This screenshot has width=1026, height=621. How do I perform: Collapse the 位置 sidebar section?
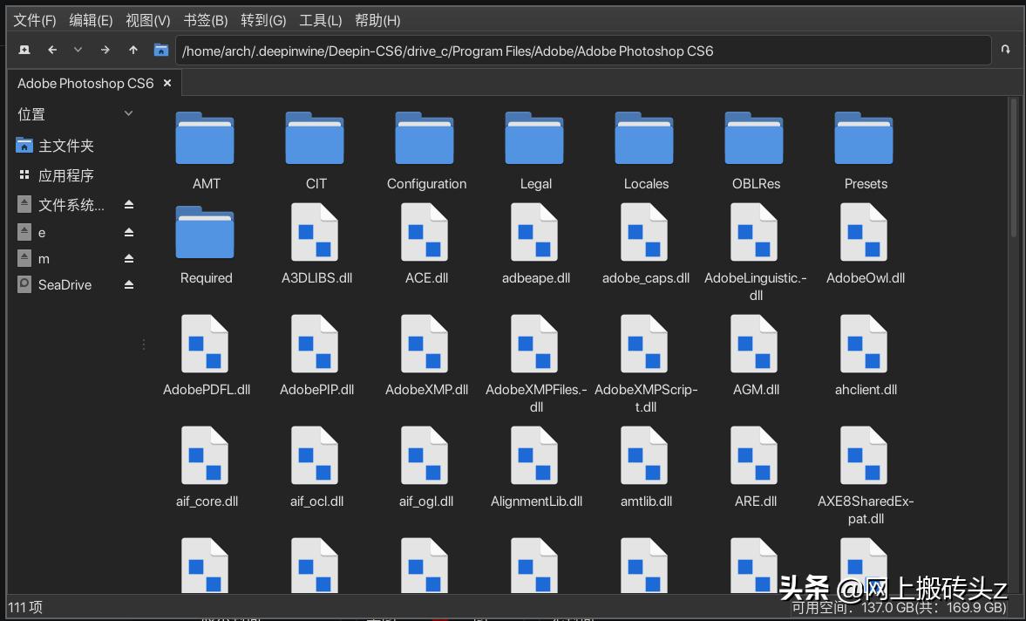(x=127, y=113)
